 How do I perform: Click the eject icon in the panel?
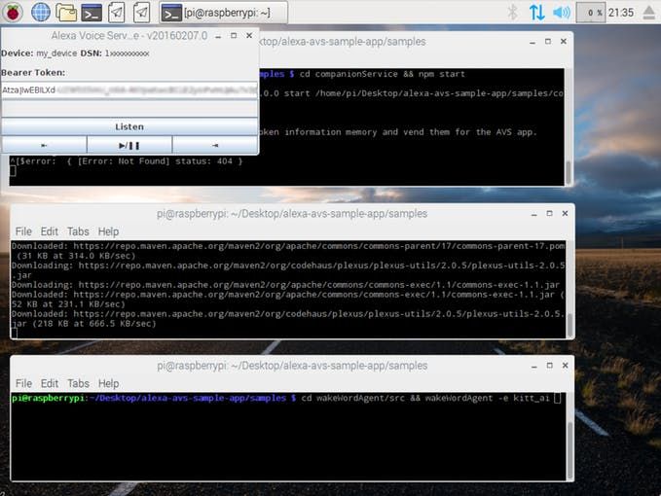[649, 13]
